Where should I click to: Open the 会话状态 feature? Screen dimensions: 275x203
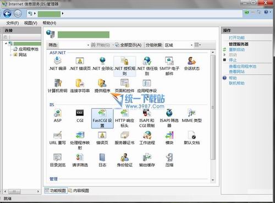(x=191, y=64)
